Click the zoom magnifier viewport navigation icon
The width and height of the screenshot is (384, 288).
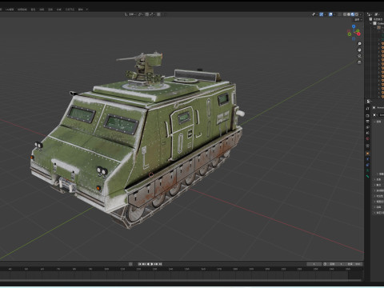point(359,43)
